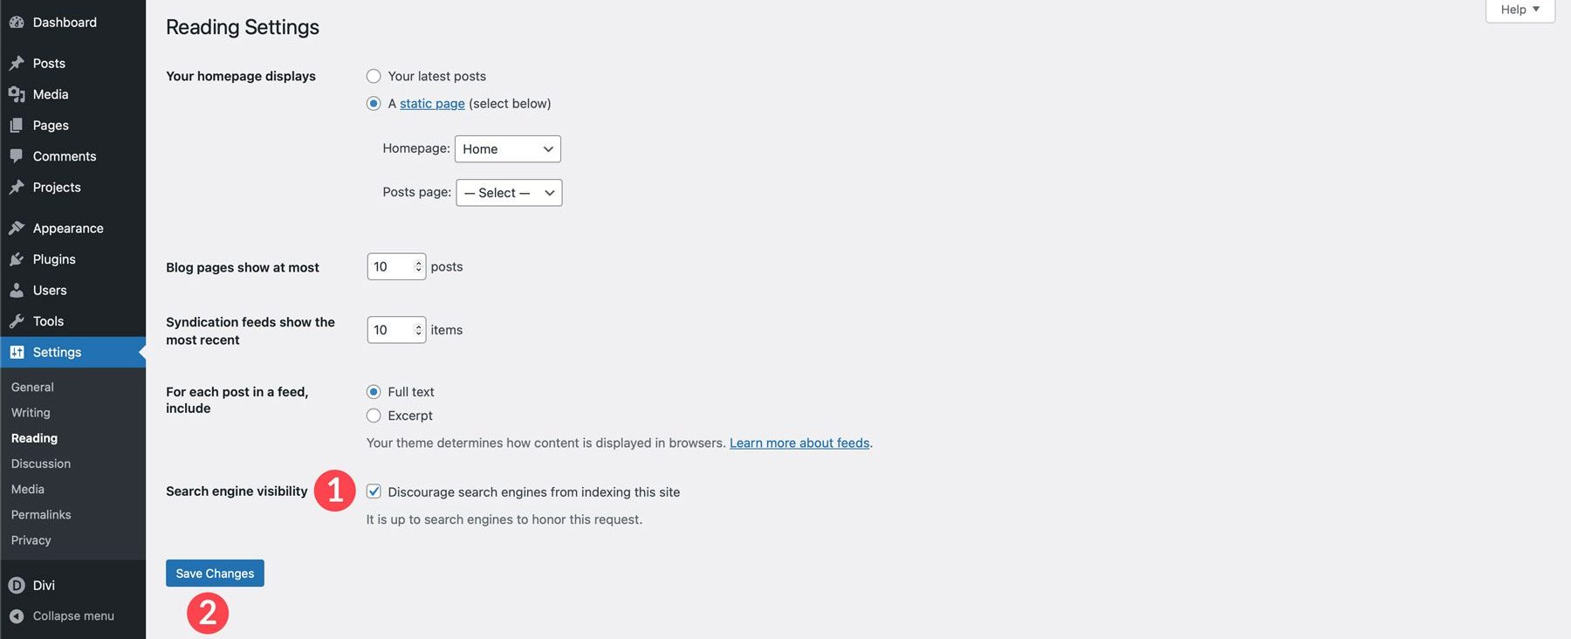Image resolution: width=1571 pixels, height=639 pixels.
Task: Open the Homepage dropdown showing Home
Action: coord(507,148)
